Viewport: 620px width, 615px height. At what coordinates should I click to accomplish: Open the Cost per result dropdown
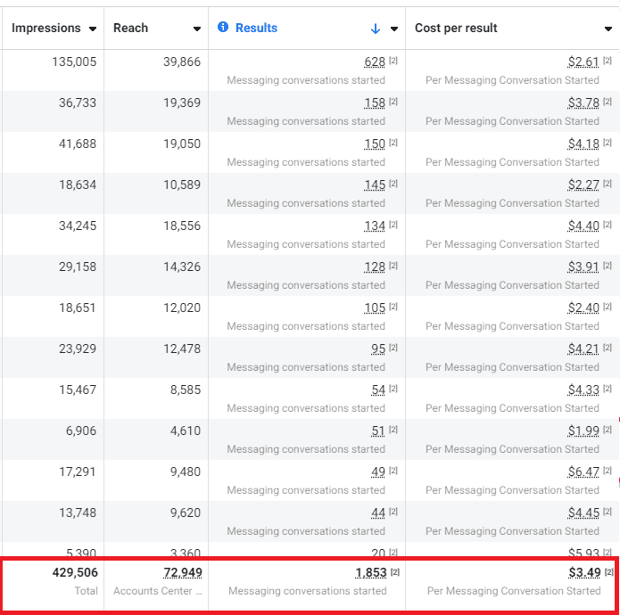608,29
